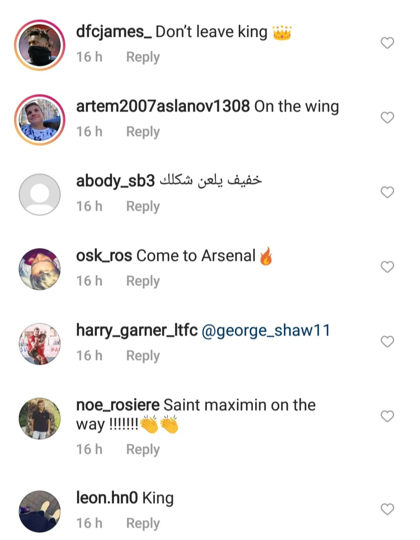This screenshot has height=540, width=420.
Task: Like osk_ros 'Come to Arsenal' comment
Action: coord(387,267)
